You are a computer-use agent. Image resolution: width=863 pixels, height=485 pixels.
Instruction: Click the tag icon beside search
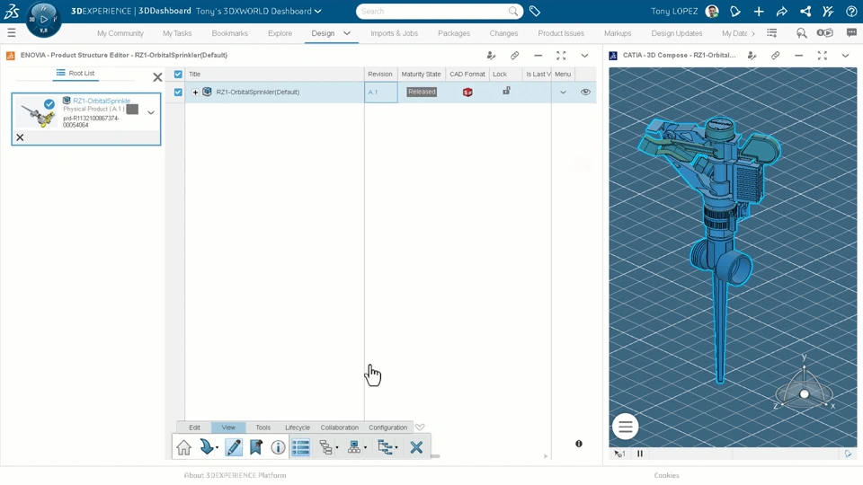534,11
